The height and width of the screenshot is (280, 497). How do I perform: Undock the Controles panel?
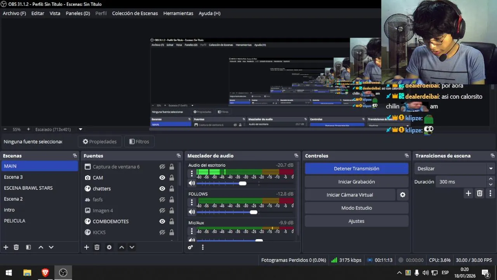(x=407, y=156)
